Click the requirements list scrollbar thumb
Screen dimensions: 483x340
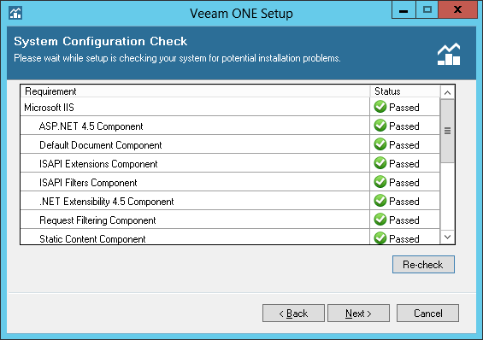pos(448,131)
